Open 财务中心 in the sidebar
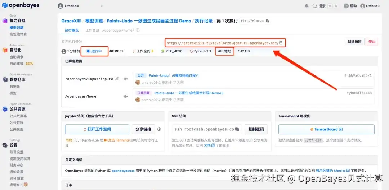Image resolution: width=389 pixels, height=190 pixels. [17, 165]
